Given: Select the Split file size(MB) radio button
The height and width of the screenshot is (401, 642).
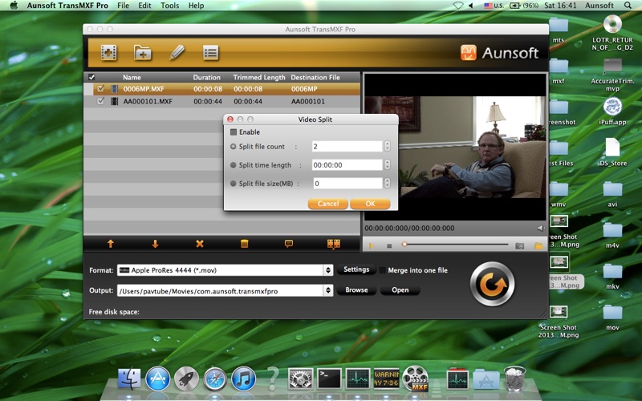Looking at the screenshot, I should (234, 184).
